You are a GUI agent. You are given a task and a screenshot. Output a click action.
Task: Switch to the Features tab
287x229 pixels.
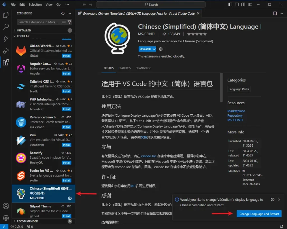pos(124,68)
